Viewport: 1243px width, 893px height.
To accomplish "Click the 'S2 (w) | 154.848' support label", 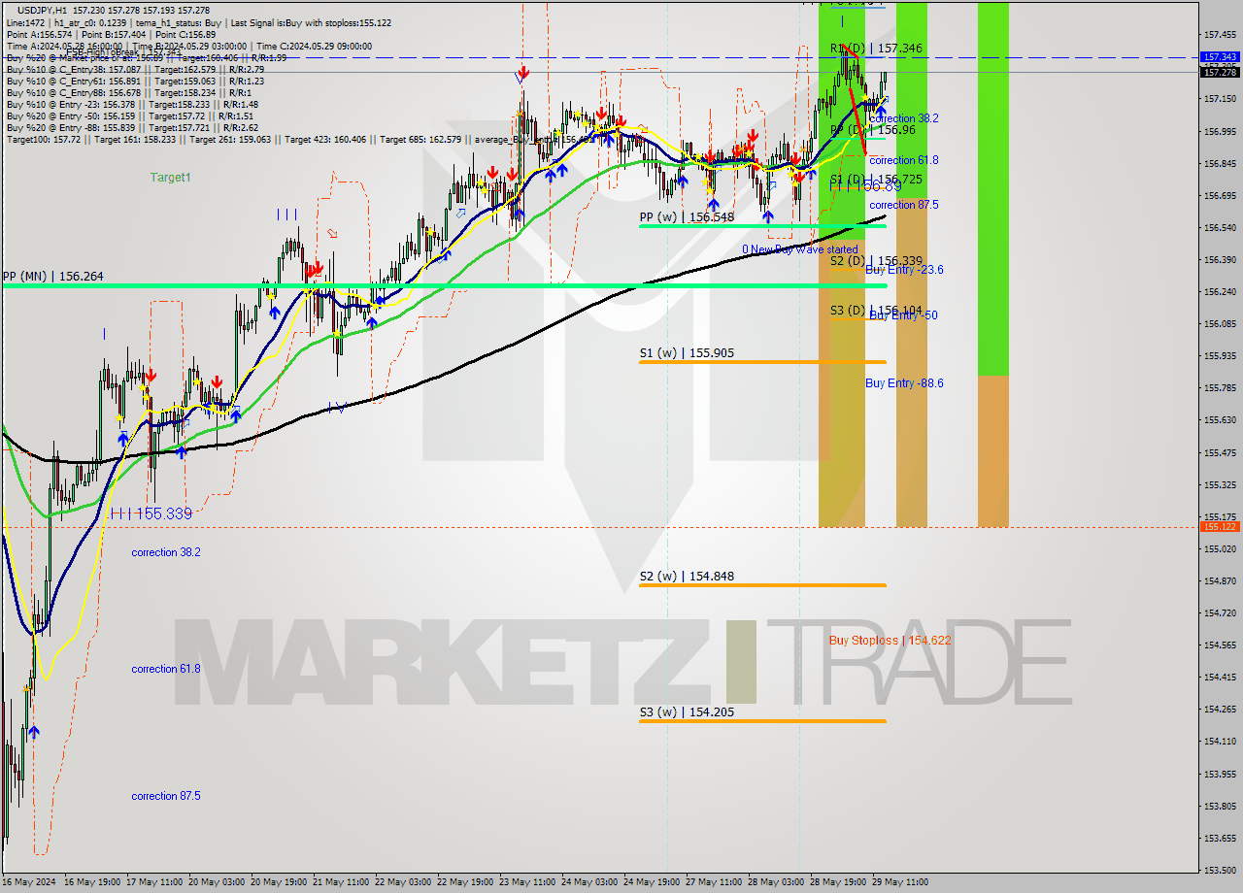I will [x=687, y=577].
